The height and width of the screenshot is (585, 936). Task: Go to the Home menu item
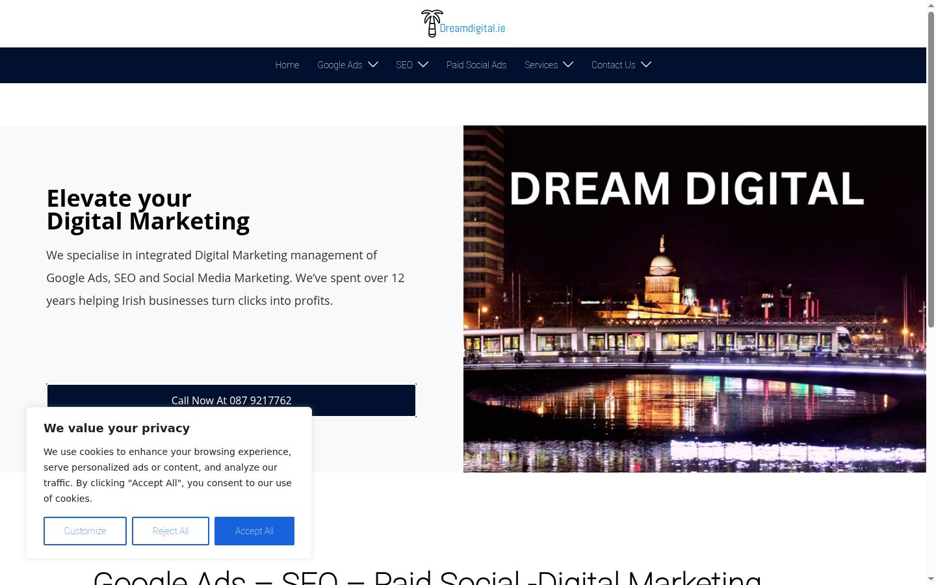click(x=287, y=65)
